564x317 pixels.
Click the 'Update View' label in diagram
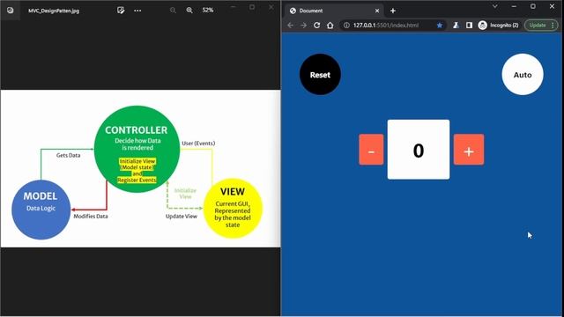pyautogui.click(x=182, y=217)
